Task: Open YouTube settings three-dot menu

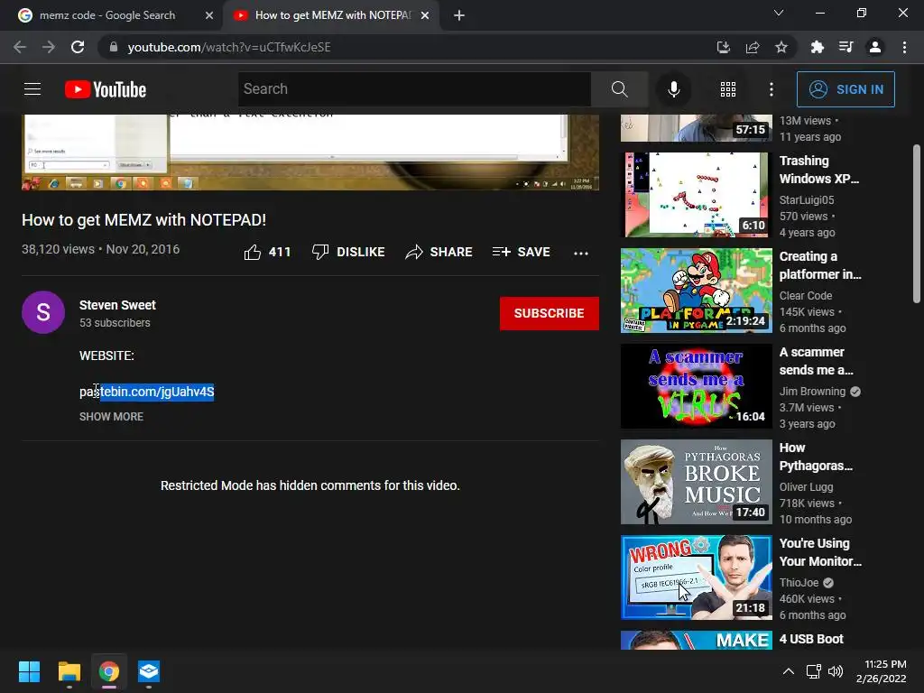Action: pyautogui.click(x=771, y=89)
